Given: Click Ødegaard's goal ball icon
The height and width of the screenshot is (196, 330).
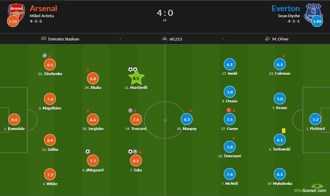Looking at the screenshot, I should [x=88, y=152].
